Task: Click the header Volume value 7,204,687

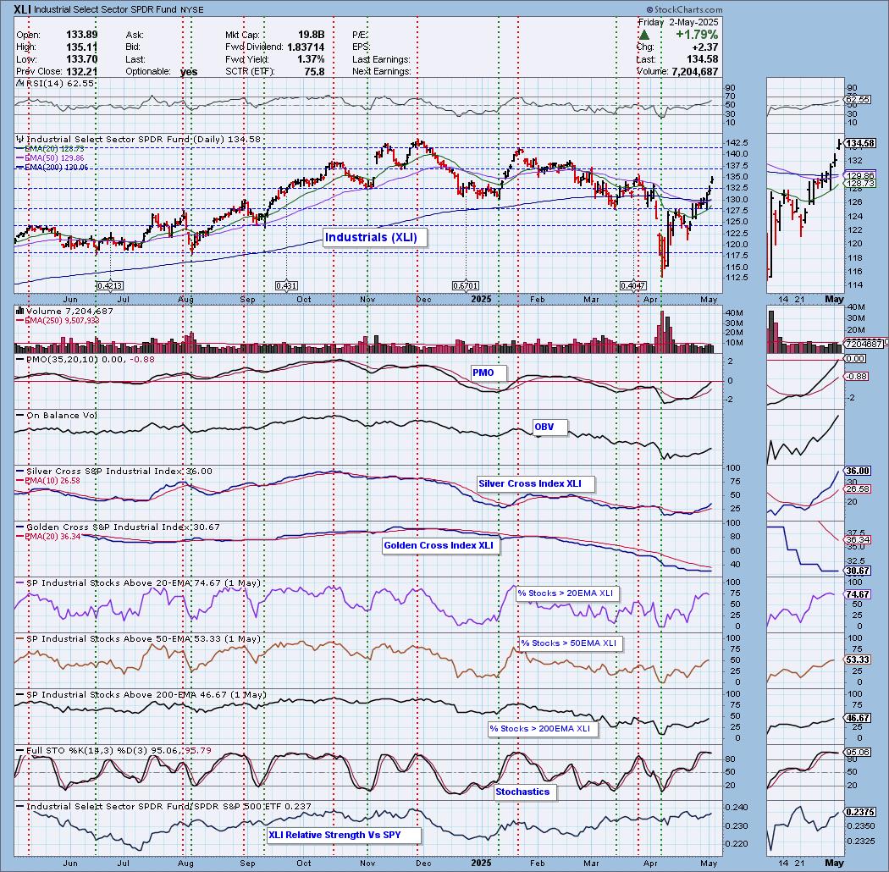Action: 694,71
